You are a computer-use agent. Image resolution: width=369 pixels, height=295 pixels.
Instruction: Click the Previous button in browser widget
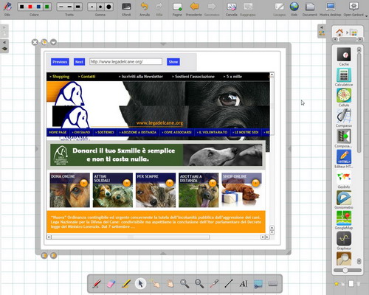click(x=60, y=62)
